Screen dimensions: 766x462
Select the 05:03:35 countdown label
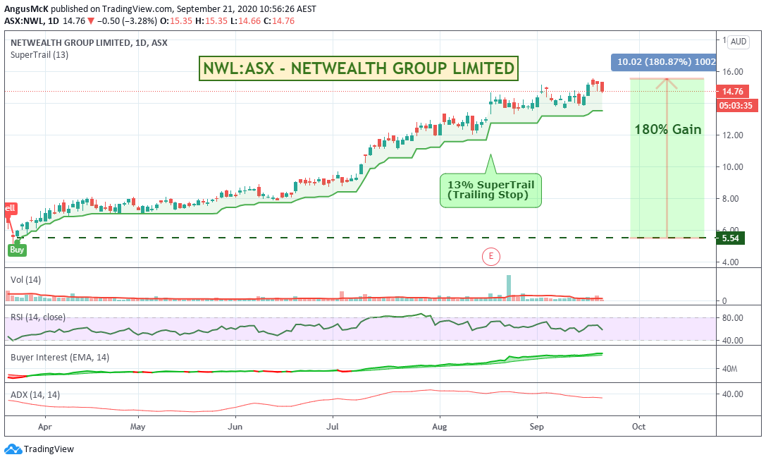[737, 105]
